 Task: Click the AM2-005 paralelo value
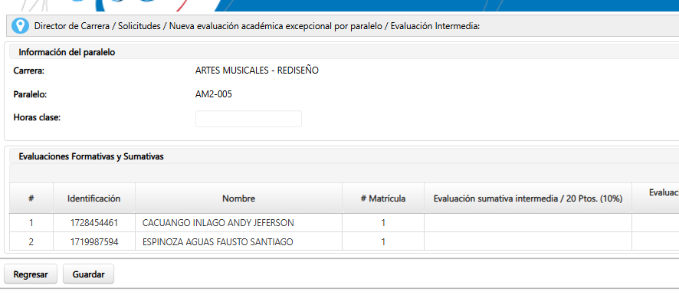[214, 94]
